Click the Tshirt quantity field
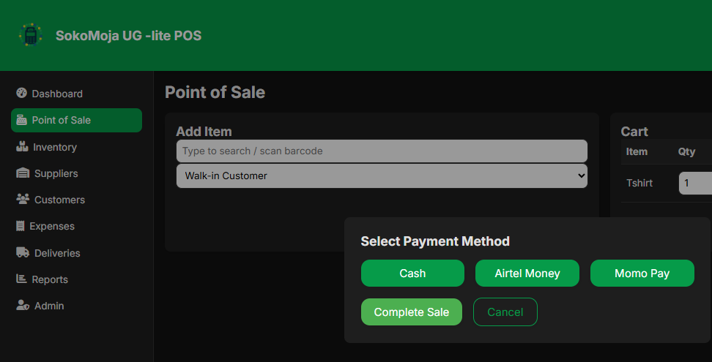712x362 pixels. coord(695,183)
